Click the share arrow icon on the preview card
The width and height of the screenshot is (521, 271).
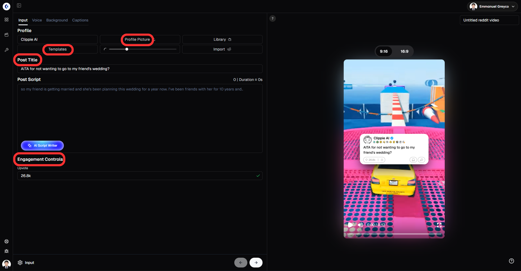point(422,160)
